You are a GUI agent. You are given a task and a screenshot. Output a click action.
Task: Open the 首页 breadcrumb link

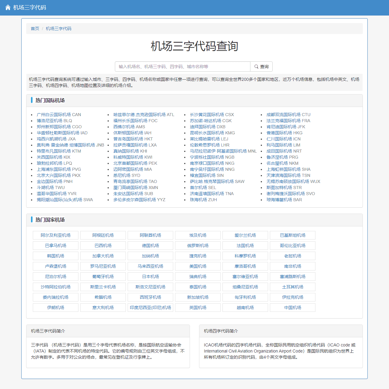35,29
